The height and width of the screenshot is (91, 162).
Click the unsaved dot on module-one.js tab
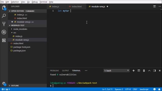[x=107, y=7]
